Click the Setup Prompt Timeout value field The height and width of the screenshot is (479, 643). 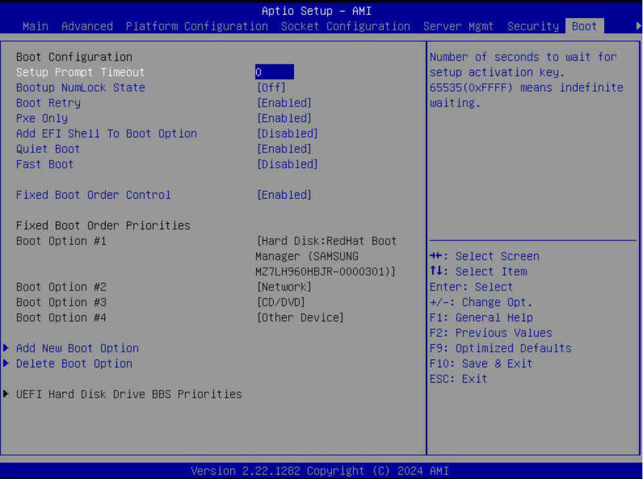275,72
